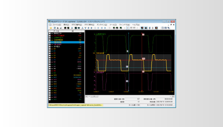Image resolution: width=223 pixels, height=127 pixels.
Task: Click the new document toolbar icon
Action: 55,28
